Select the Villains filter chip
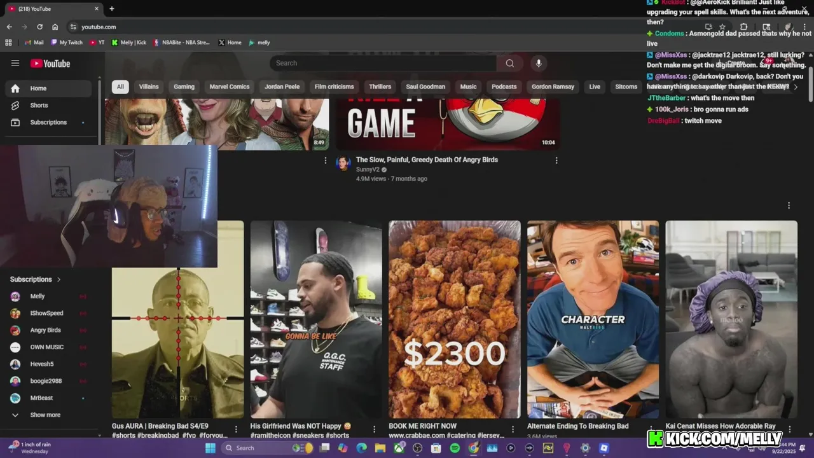The height and width of the screenshot is (458, 814). pyautogui.click(x=149, y=87)
